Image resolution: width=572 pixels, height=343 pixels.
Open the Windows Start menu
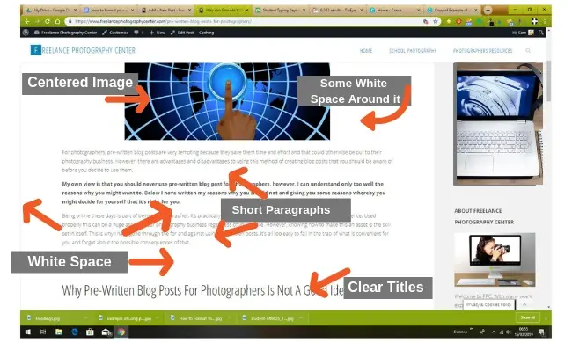coord(28,332)
